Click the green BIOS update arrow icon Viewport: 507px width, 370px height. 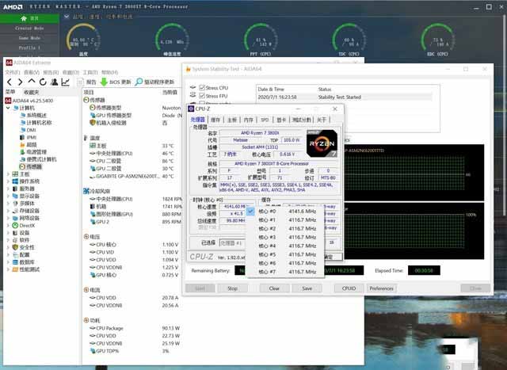pos(104,82)
